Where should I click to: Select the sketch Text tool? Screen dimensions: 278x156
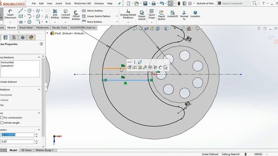[x=46, y=16]
